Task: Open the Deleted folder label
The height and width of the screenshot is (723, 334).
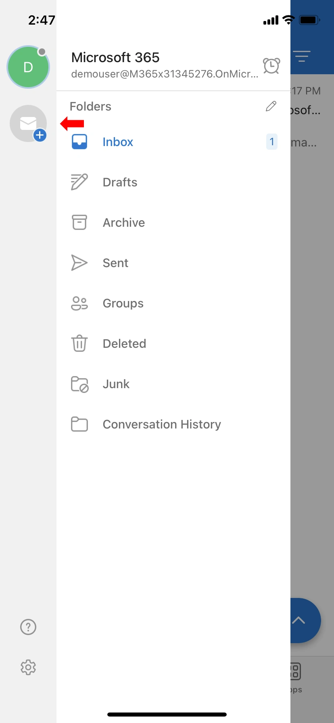Action: coord(124,344)
